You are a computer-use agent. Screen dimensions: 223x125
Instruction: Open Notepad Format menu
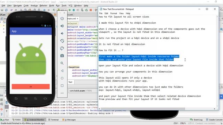[x=114, y=13]
